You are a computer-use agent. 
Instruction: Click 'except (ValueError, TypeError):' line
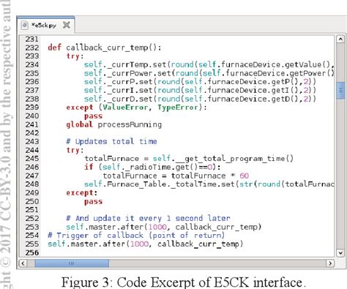[136, 108]
